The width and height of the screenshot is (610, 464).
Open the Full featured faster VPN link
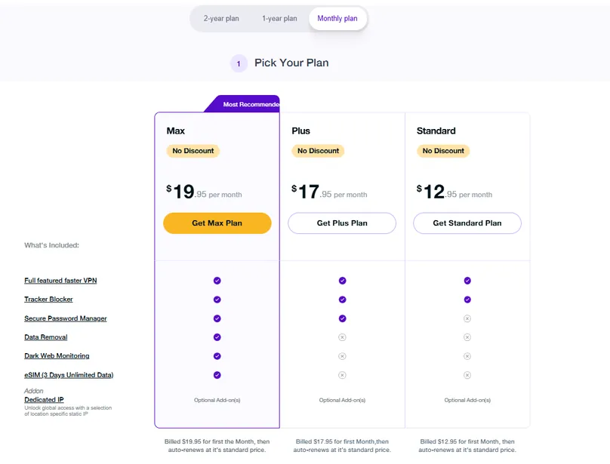(x=60, y=281)
